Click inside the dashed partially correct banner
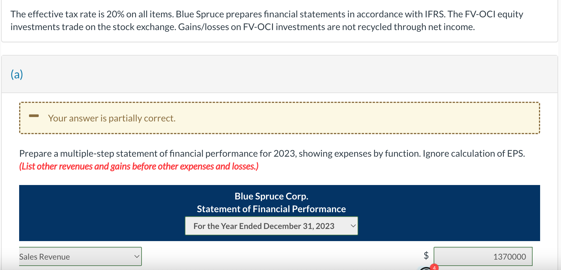This screenshot has height=270, width=561. (278, 118)
